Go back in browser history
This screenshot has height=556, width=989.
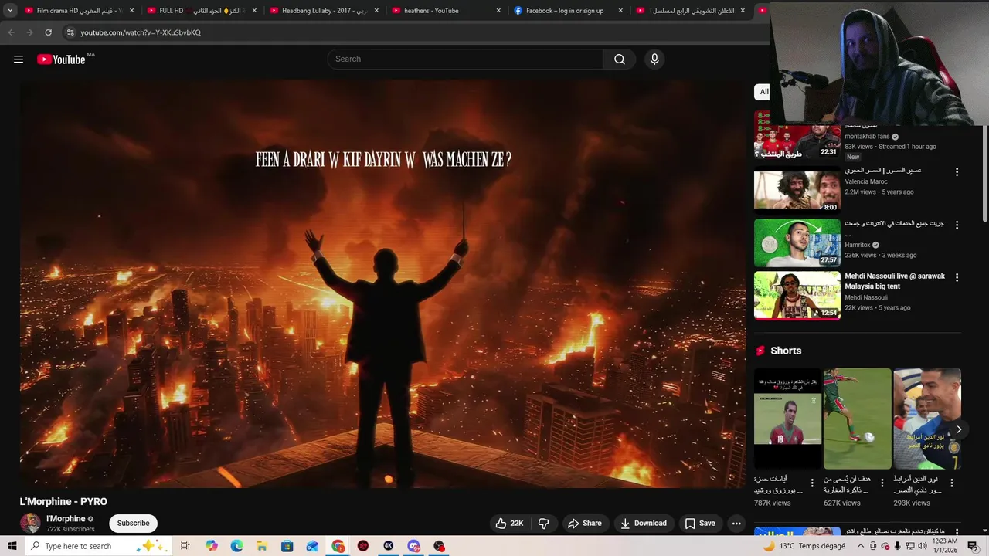point(11,32)
